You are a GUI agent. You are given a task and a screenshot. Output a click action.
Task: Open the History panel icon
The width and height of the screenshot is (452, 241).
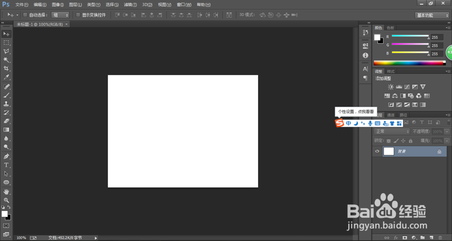tap(366, 32)
